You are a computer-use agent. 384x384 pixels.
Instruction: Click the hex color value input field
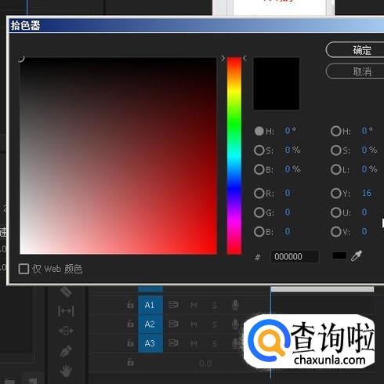pyautogui.click(x=295, y=256)
